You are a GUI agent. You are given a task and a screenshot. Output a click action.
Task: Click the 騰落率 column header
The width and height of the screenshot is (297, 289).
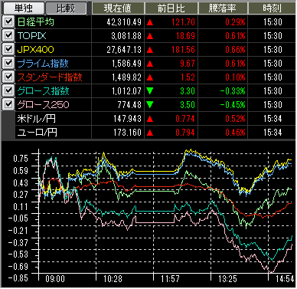tap(223, 8)
